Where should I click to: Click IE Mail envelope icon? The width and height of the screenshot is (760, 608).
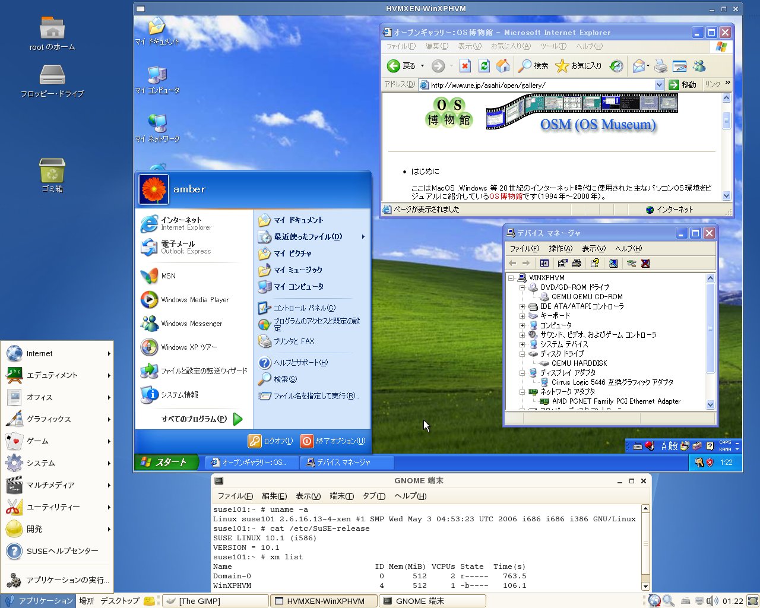point(639,66)
